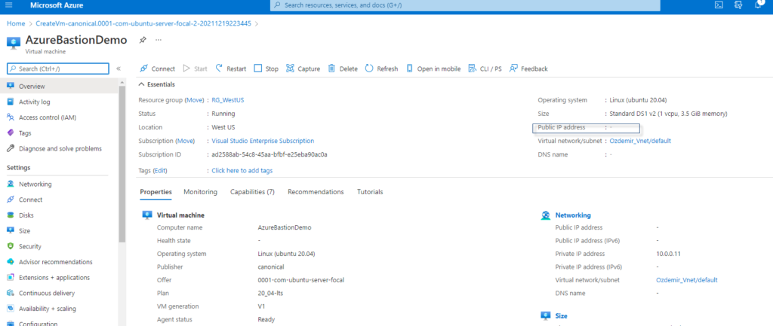773x326 pixels.
Task: Open Visual Studio Enterprise Subscription link
Action: tap(263, 141)
